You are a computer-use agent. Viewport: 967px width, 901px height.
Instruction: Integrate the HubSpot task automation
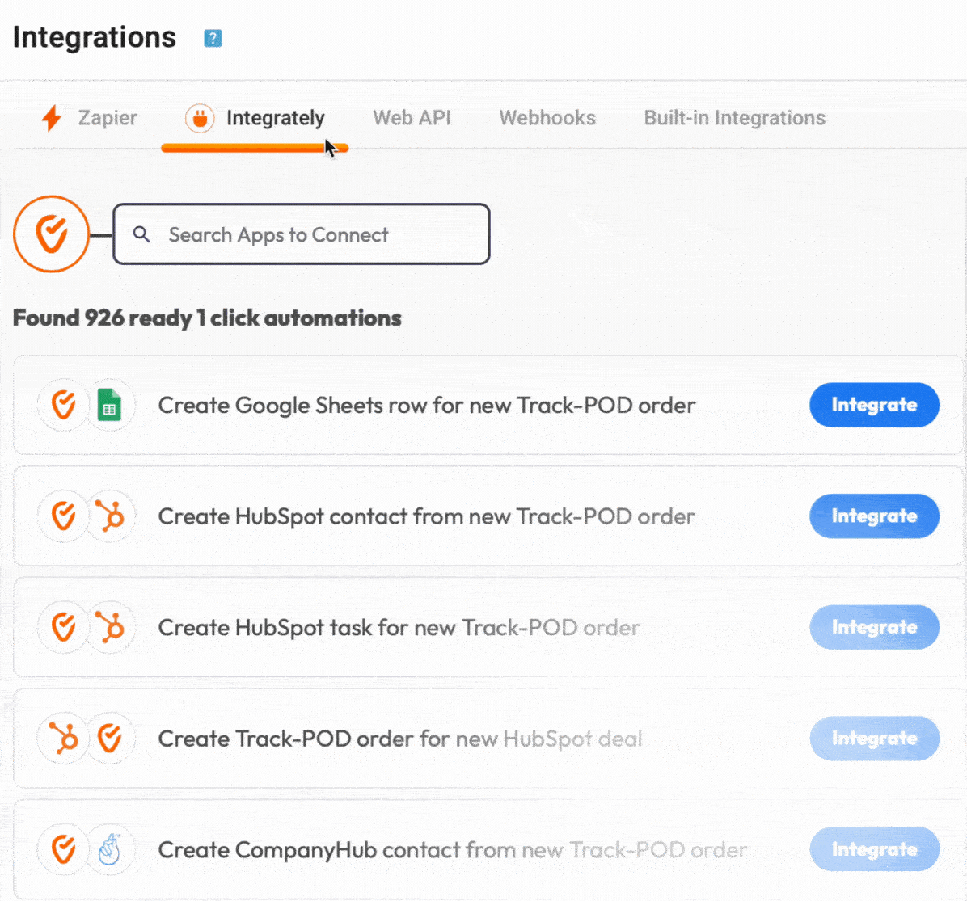pyautogui.click(x=875, y=627)
